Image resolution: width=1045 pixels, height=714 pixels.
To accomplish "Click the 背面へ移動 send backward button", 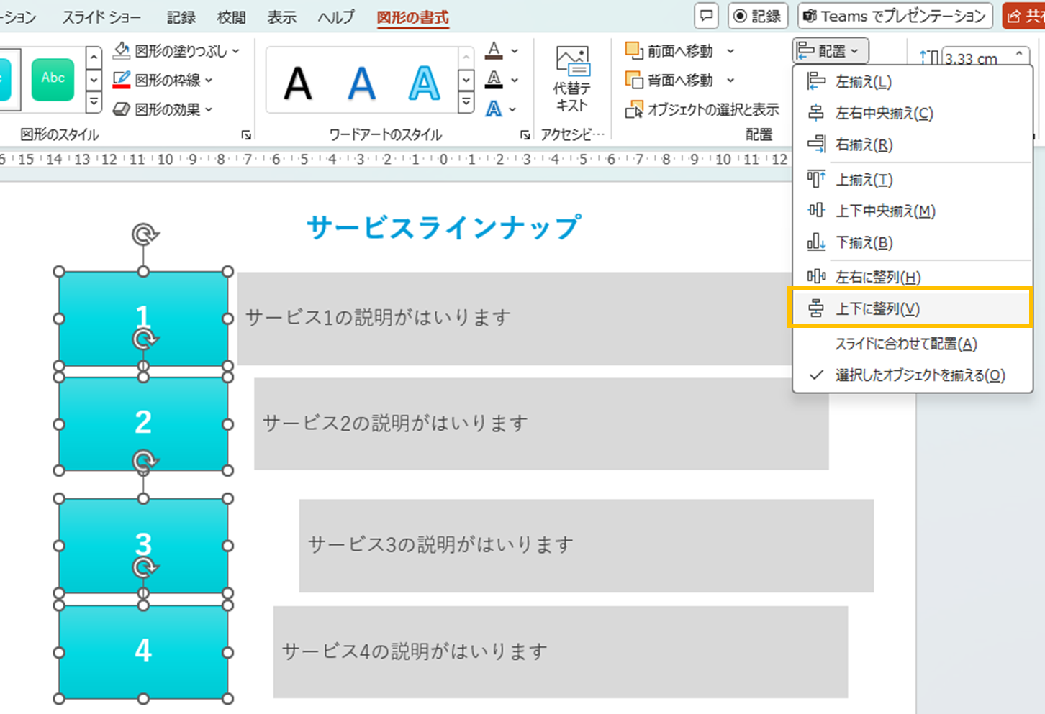I will [669, 80].
